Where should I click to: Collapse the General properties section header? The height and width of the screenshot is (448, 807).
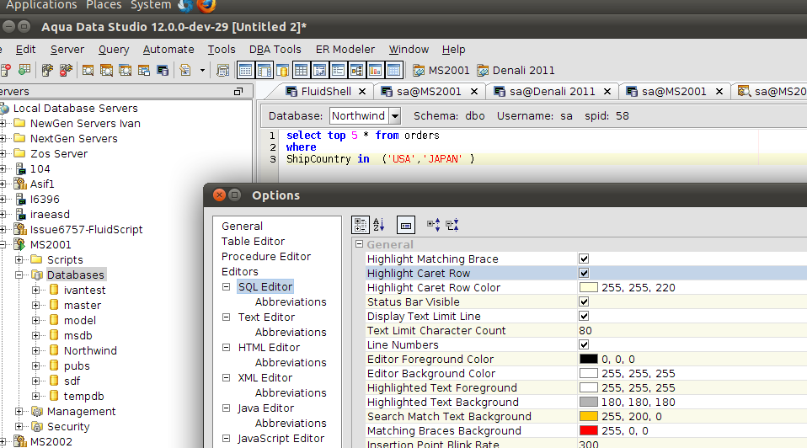point(359,244)
